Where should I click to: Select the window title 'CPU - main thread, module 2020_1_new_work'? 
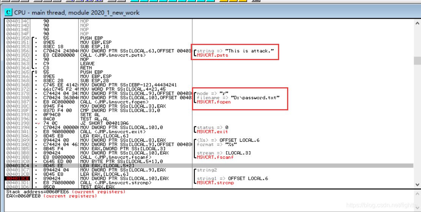pos(77,12)
